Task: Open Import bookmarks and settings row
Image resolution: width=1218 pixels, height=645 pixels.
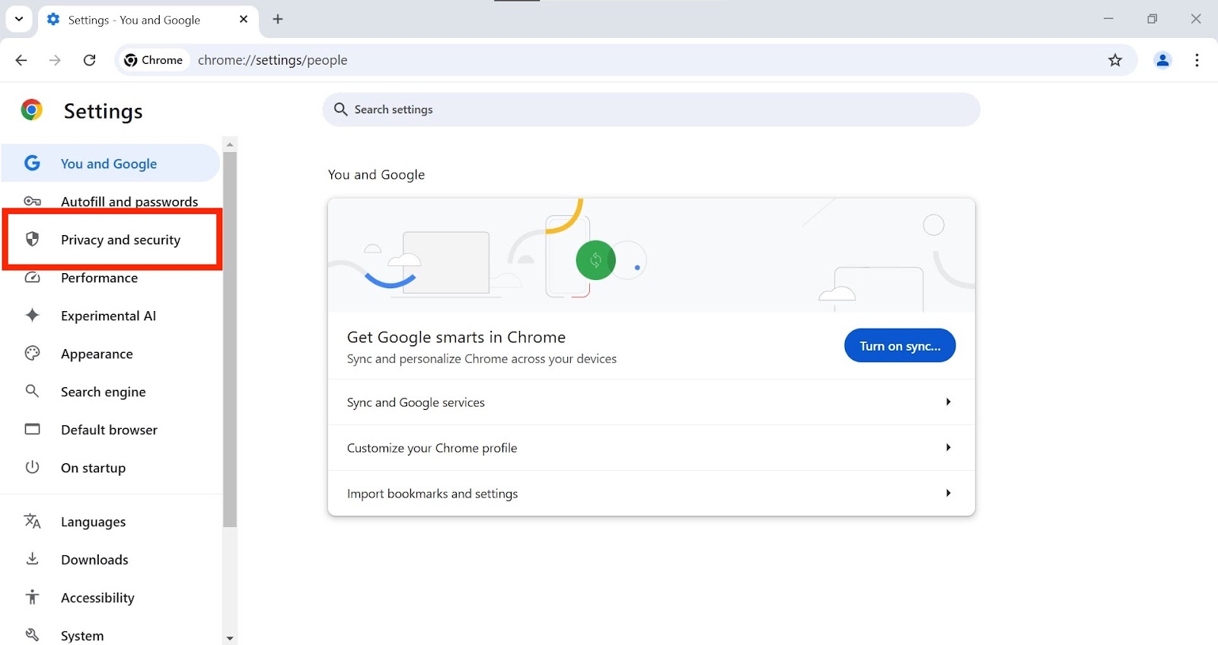Action: coord(651,493)
